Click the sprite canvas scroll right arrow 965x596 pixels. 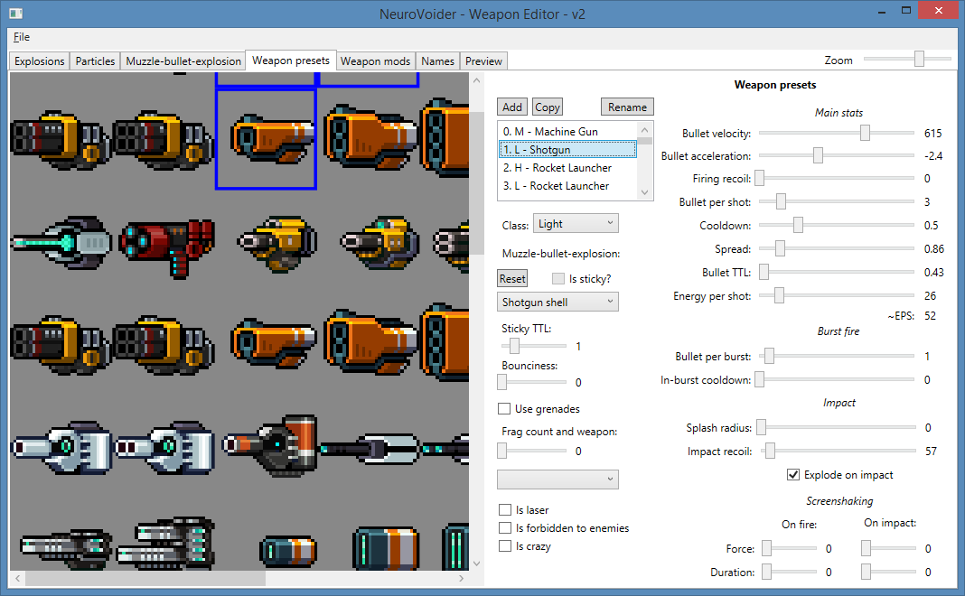pos(462,578)
